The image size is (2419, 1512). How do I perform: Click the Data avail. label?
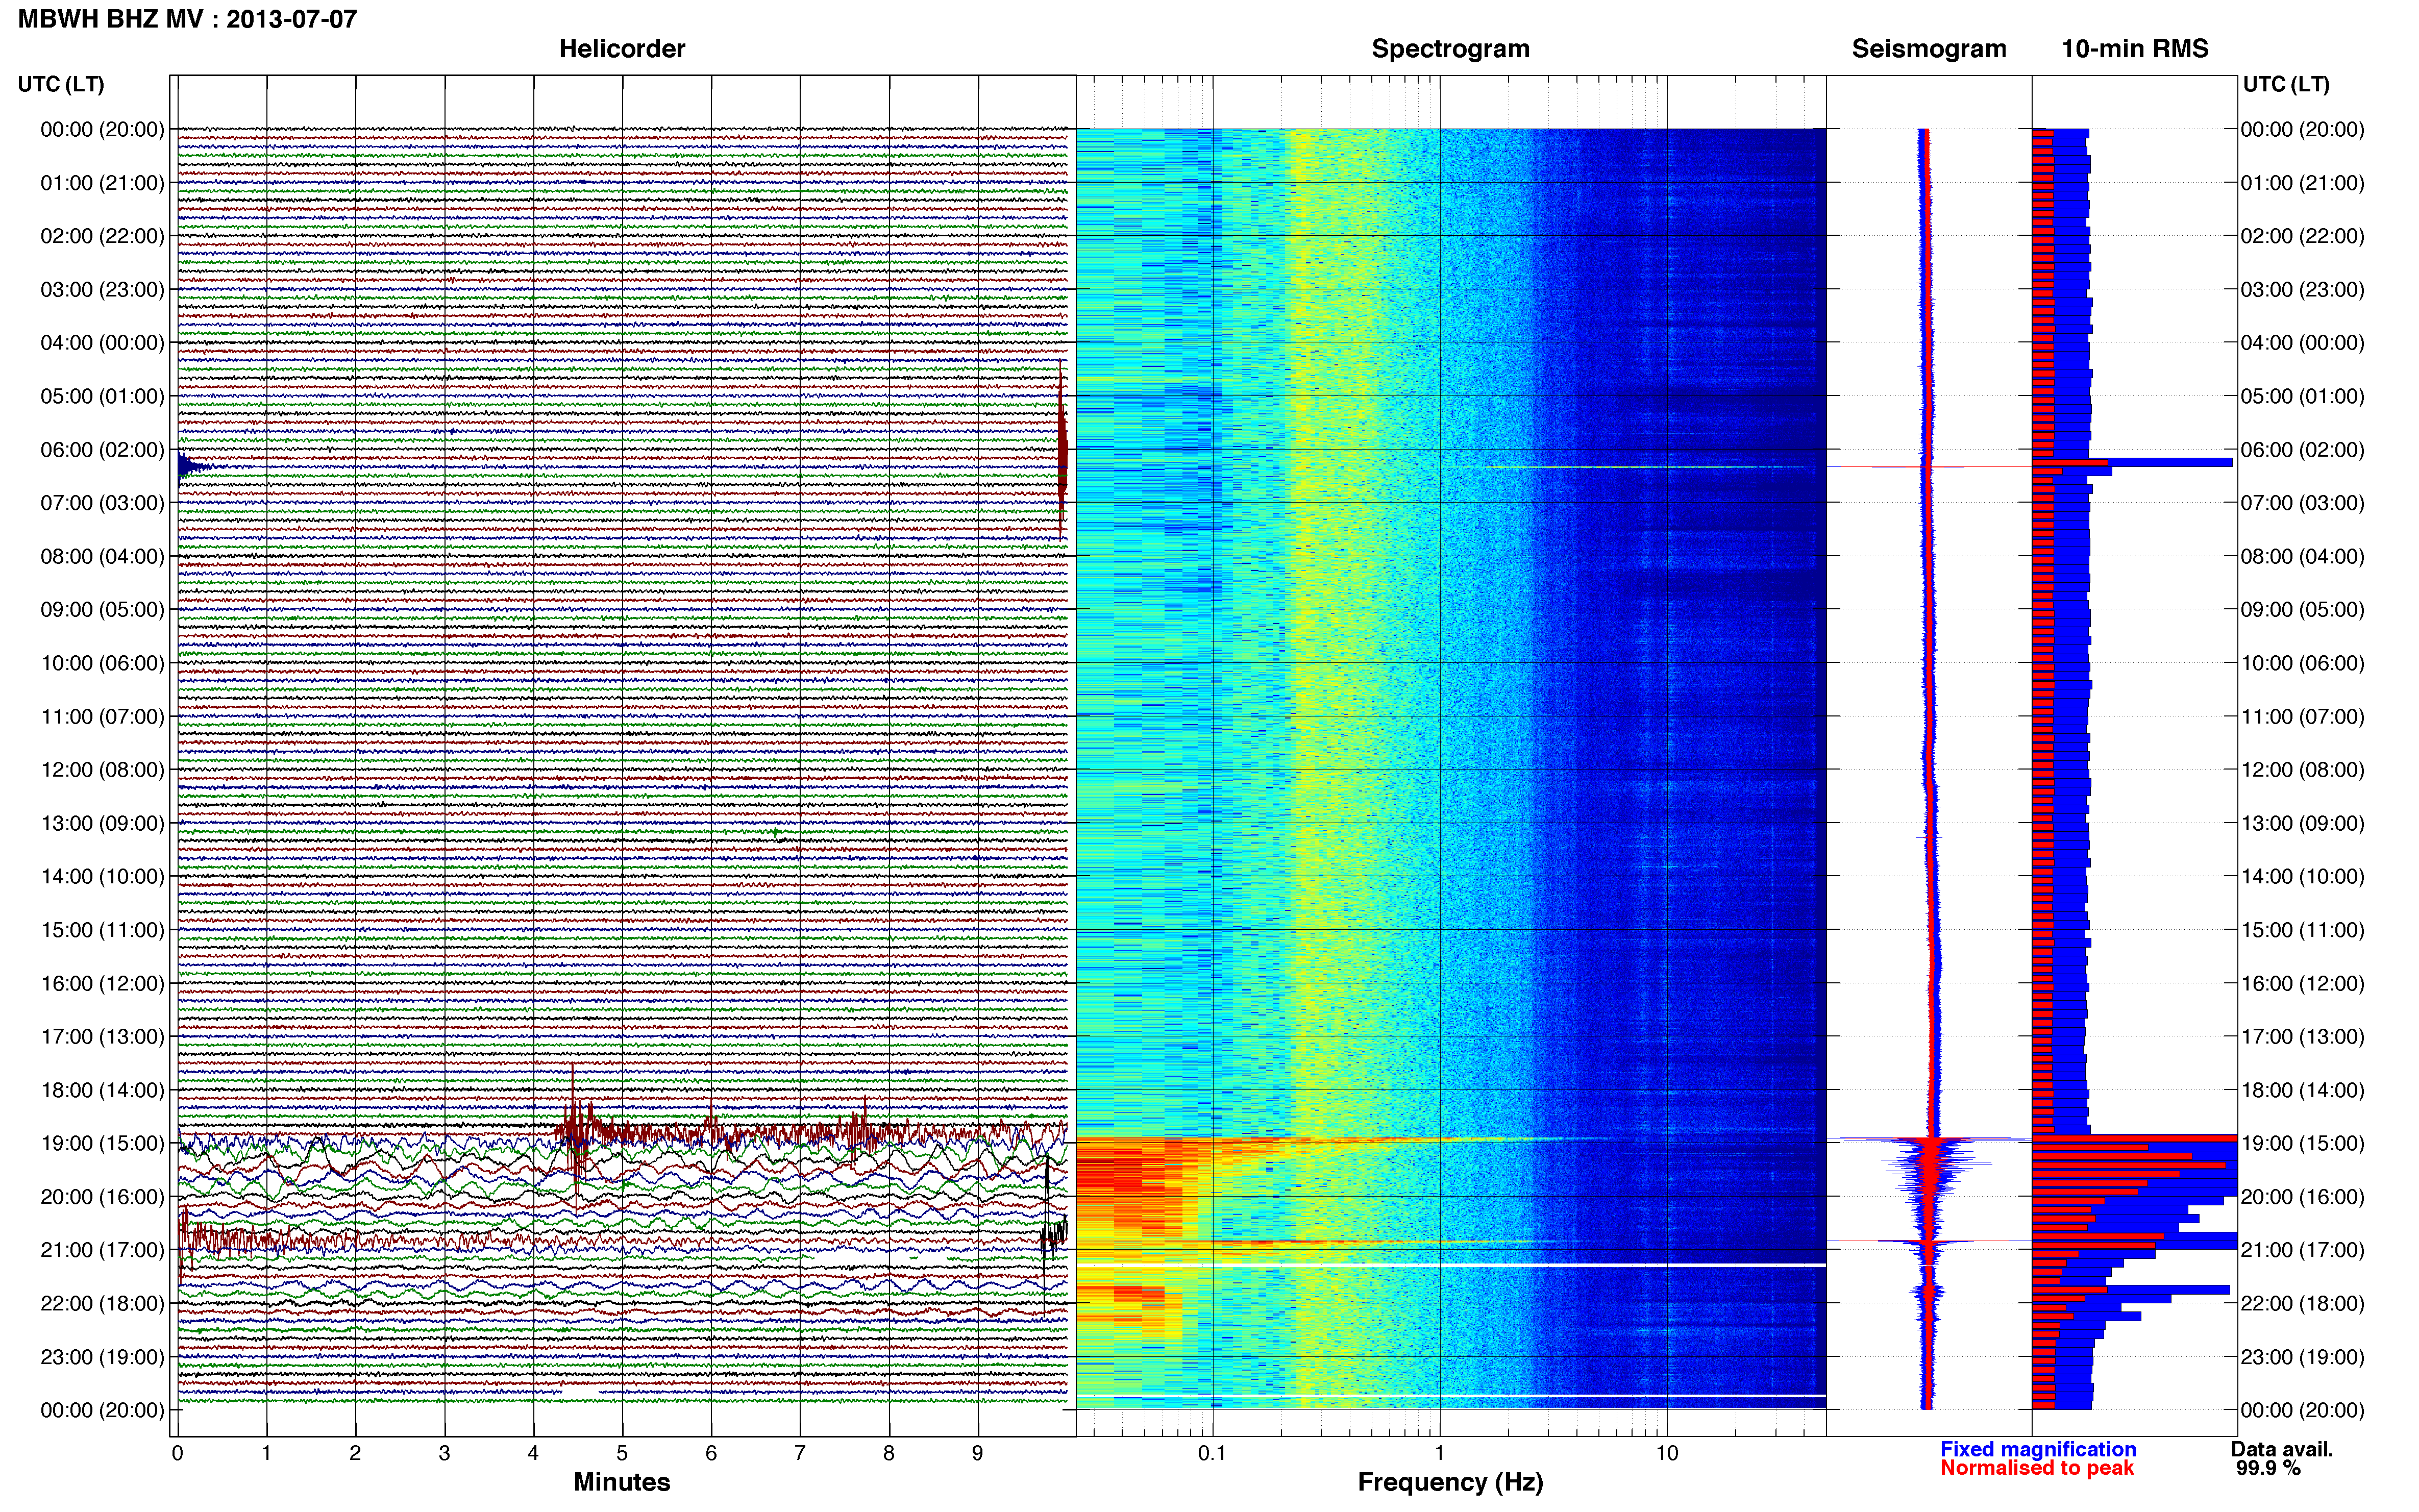[x=2282, y=1449]
